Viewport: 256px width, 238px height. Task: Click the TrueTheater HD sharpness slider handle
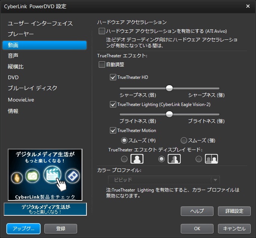point(169,88)
